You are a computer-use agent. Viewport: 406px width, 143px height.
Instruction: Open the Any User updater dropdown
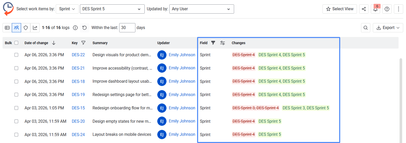[x=201, y=9]
